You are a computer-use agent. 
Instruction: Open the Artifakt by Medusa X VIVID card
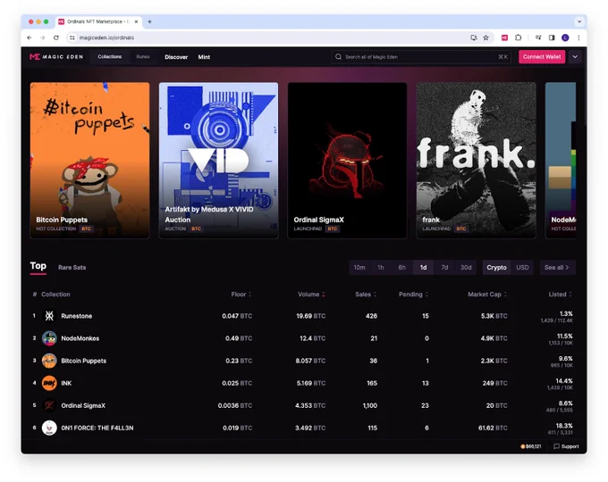tap(219, 161)
